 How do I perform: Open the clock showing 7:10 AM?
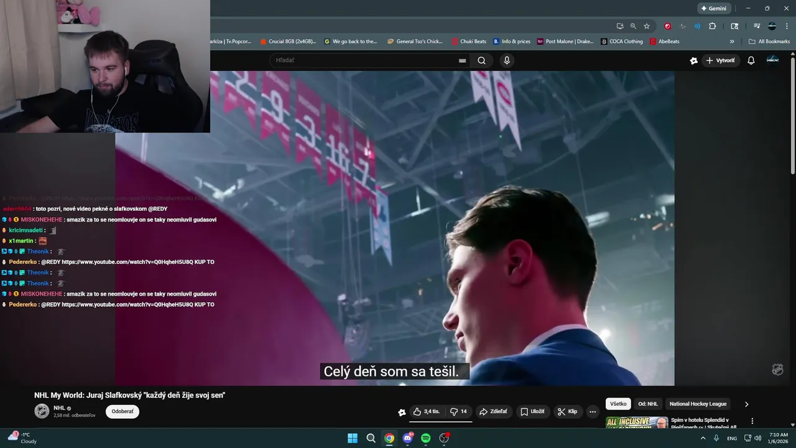click(779, 438)
